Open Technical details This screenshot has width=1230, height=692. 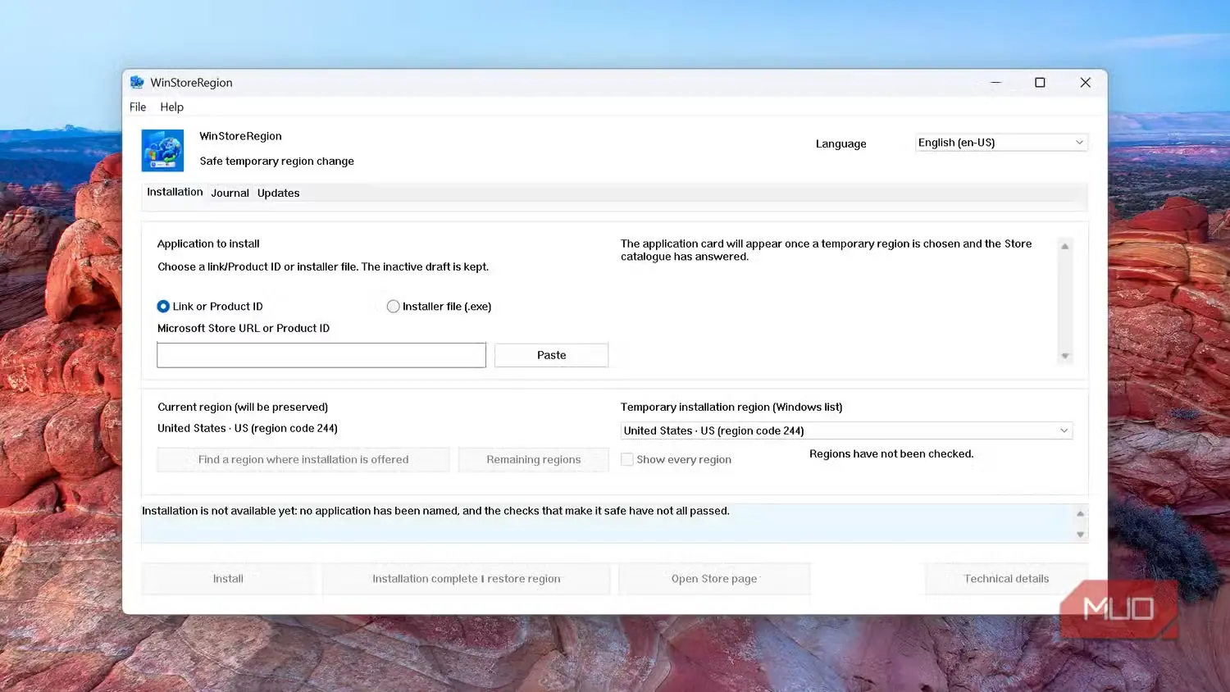coord(1006,579)
